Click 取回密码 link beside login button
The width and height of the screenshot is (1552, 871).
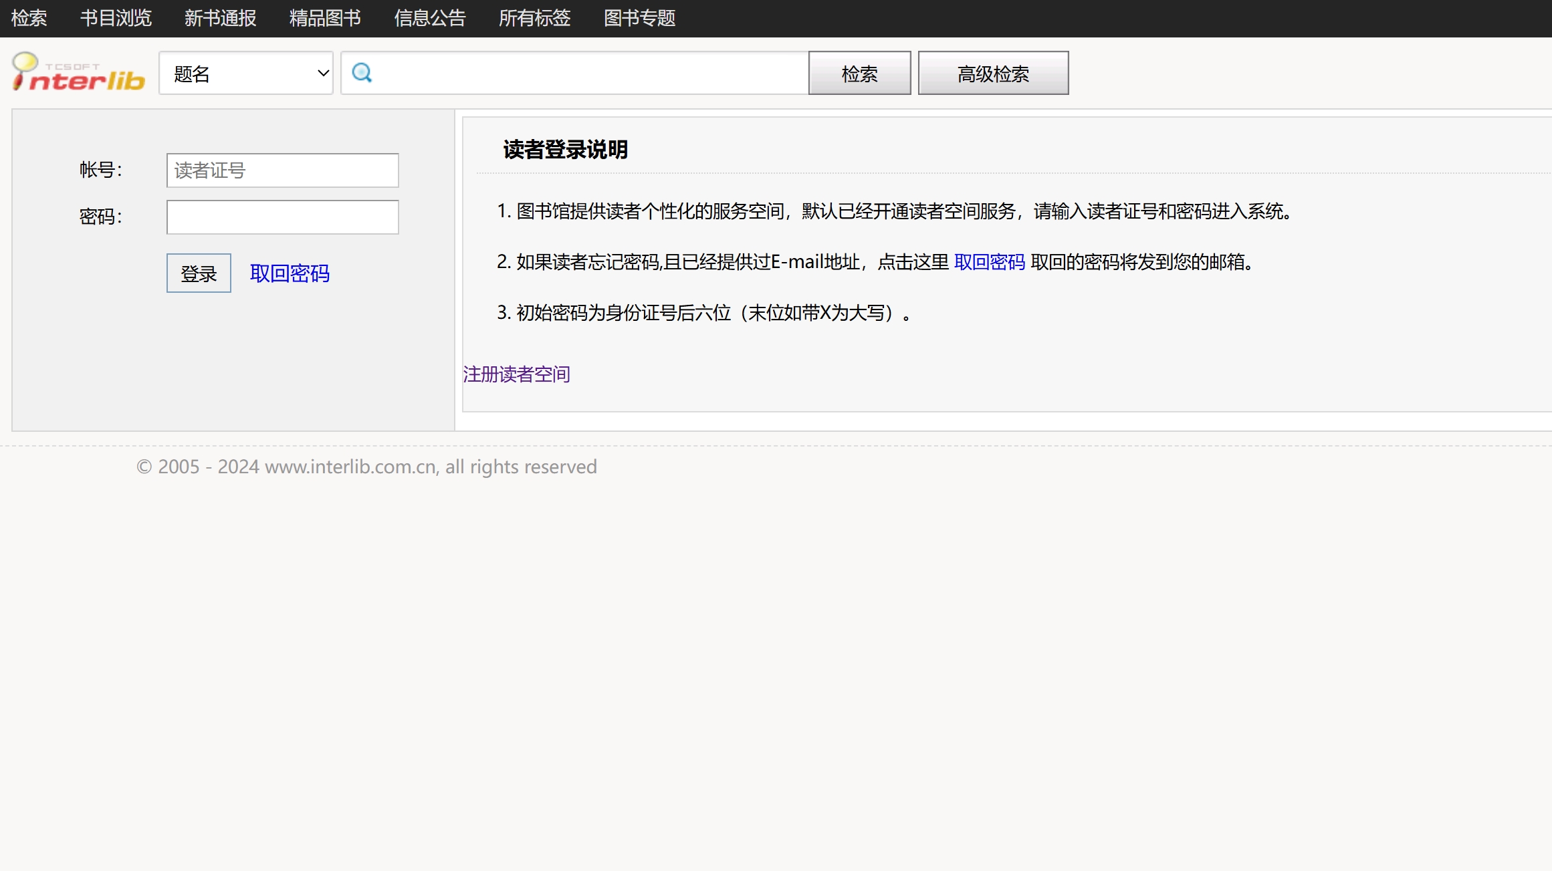(290, 273)
